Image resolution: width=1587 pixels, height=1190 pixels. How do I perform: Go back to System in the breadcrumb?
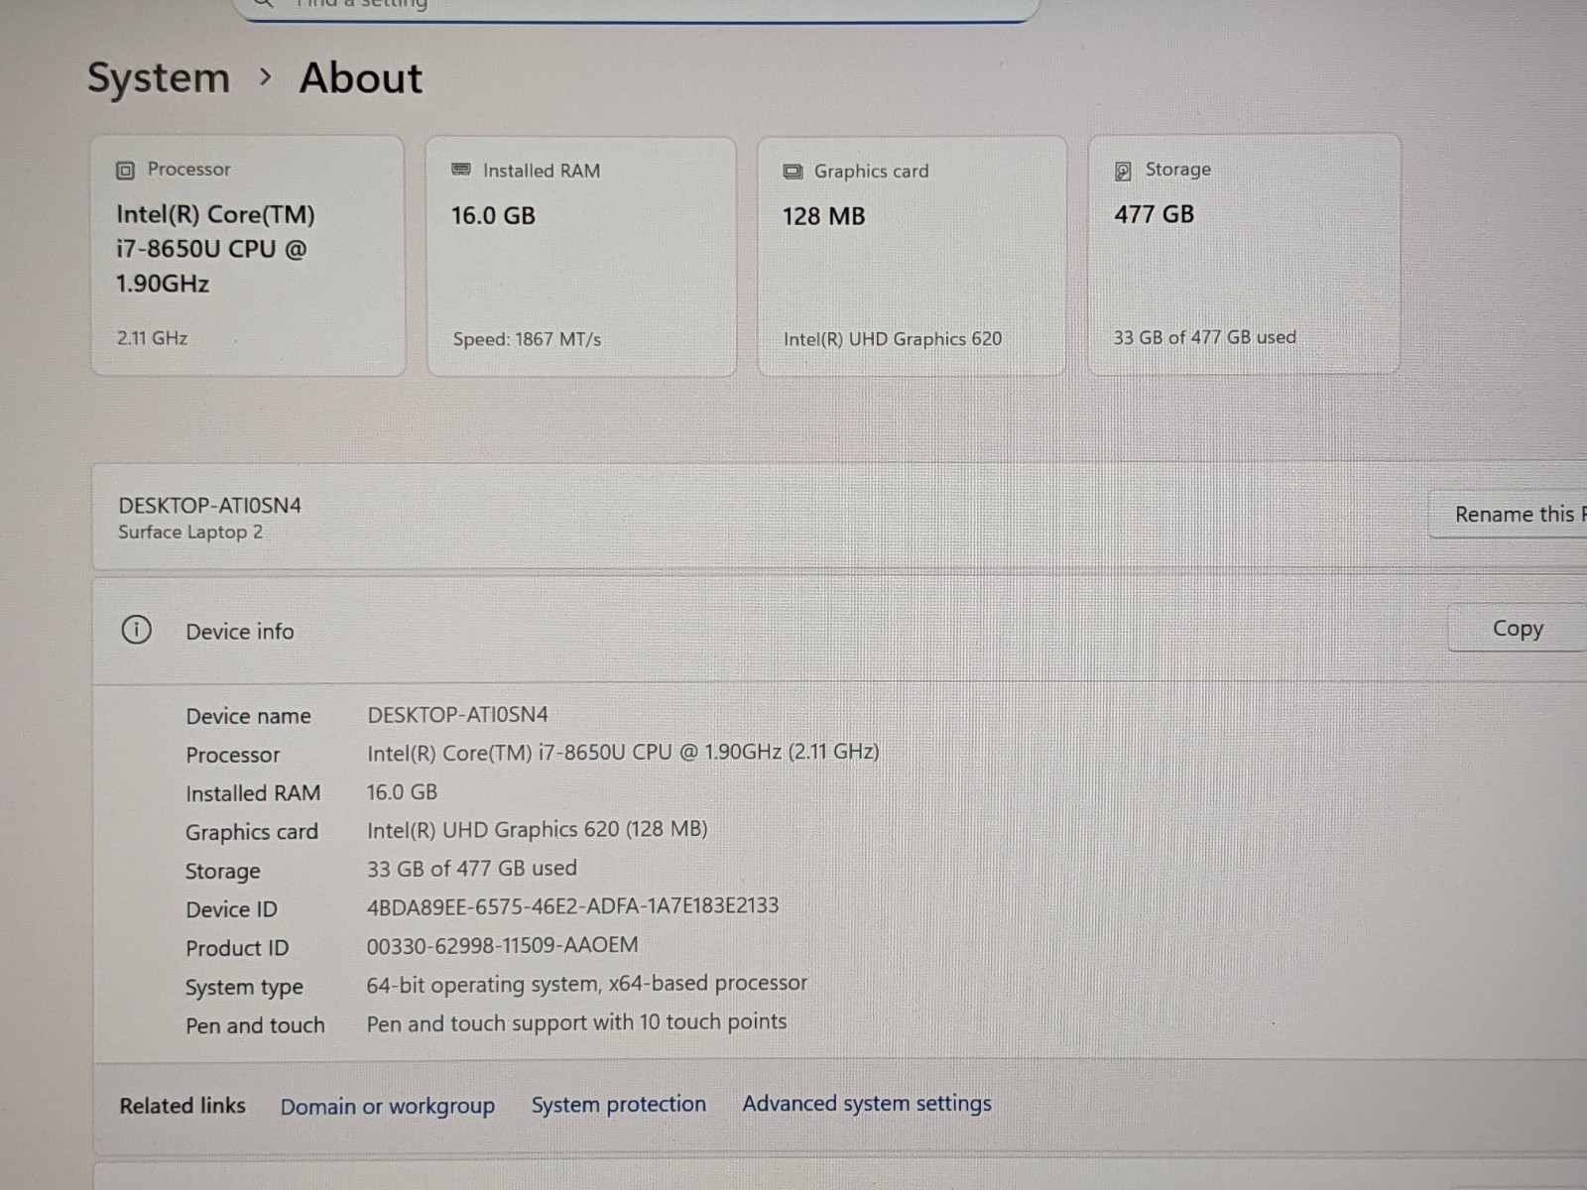pos(159,78)
